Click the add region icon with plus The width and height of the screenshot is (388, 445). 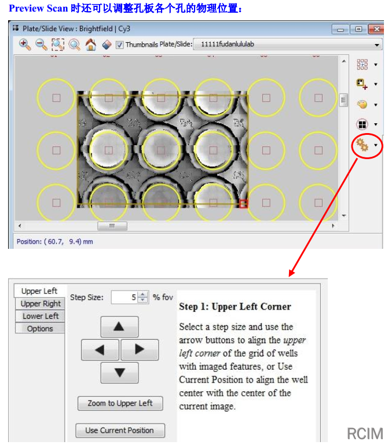coord(362,84)
